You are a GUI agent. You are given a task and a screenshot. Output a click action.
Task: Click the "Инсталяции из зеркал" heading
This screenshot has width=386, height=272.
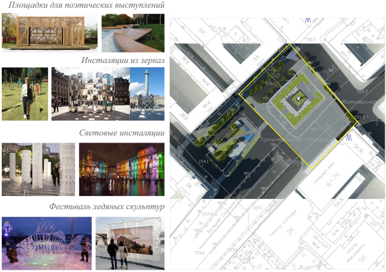(x=123, y=60)
